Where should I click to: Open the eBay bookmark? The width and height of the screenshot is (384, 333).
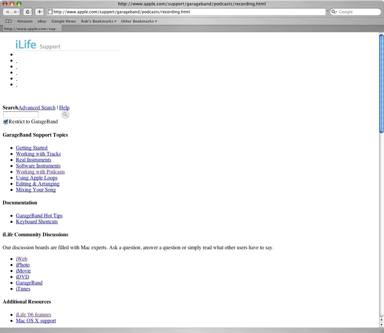(x=42, y=21)
